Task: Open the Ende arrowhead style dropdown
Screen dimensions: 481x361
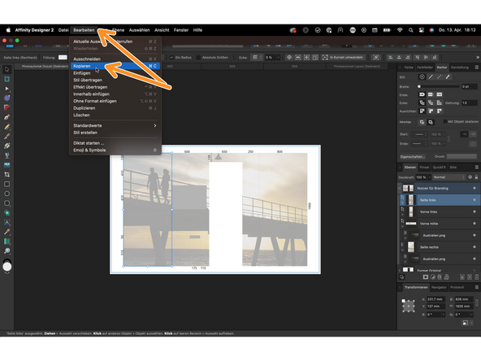Action: click(x=419, y=144)
